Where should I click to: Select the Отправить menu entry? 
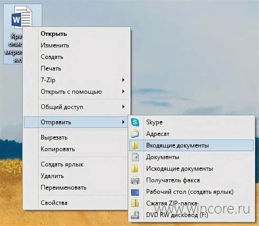click(76, 122)
